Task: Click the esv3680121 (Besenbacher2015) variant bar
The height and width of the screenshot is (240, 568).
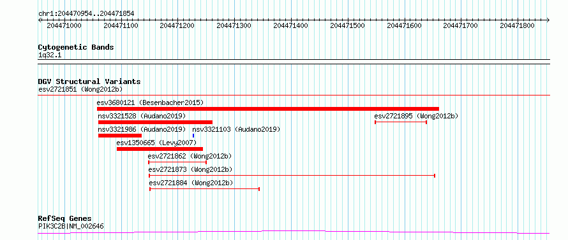Action: (267, 109)
